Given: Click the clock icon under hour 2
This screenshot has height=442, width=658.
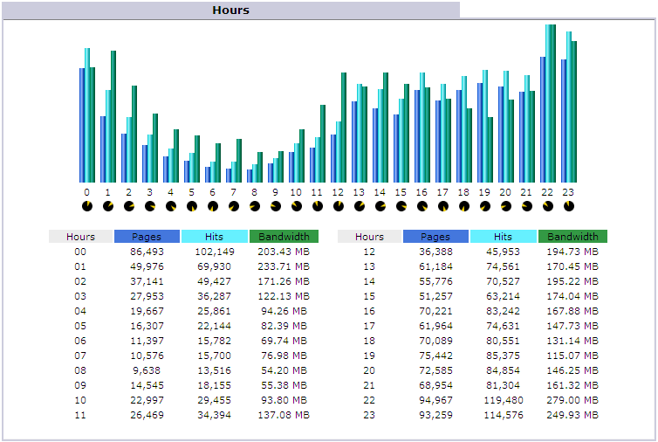Looking at the screenshot, I should (x=129, y=206).
